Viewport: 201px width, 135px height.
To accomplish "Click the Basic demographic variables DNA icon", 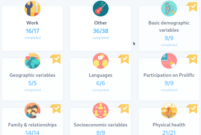I will coord(169,8).
